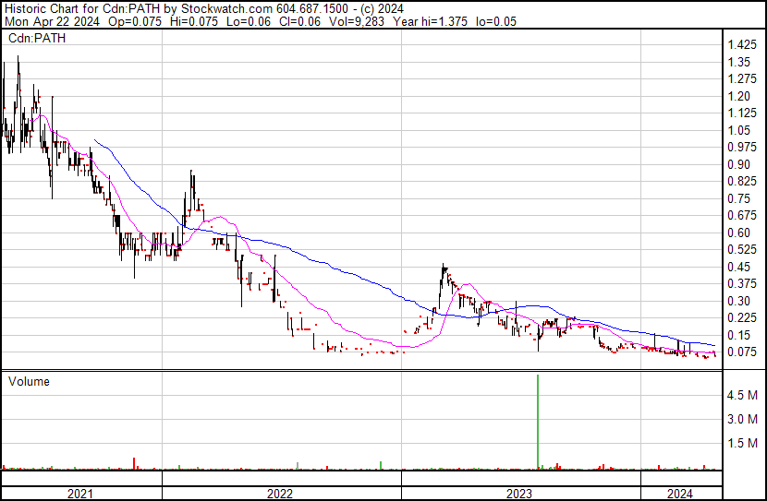
Task: Select the 2024 year label on the time axis
Action: pyautogui.click(x=679, y=494)
